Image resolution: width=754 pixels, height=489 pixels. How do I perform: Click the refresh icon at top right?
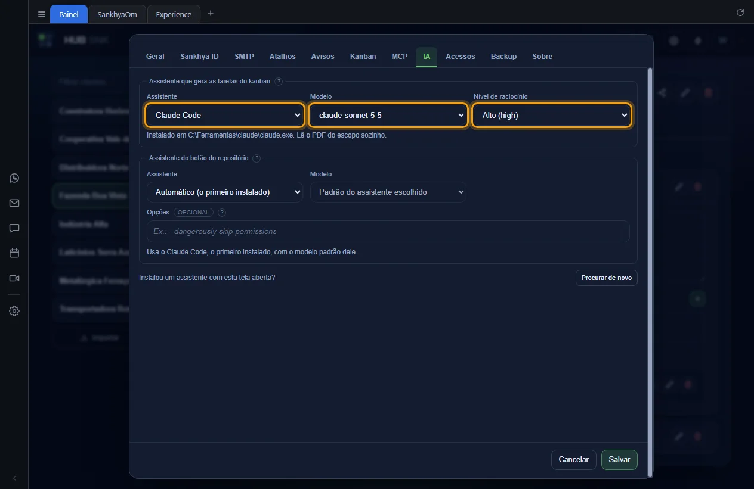pyautogui.click(x=740, y=13)
